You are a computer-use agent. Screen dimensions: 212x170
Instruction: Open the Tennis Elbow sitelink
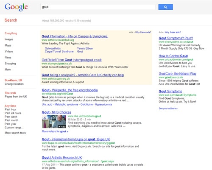click(85, 48)
